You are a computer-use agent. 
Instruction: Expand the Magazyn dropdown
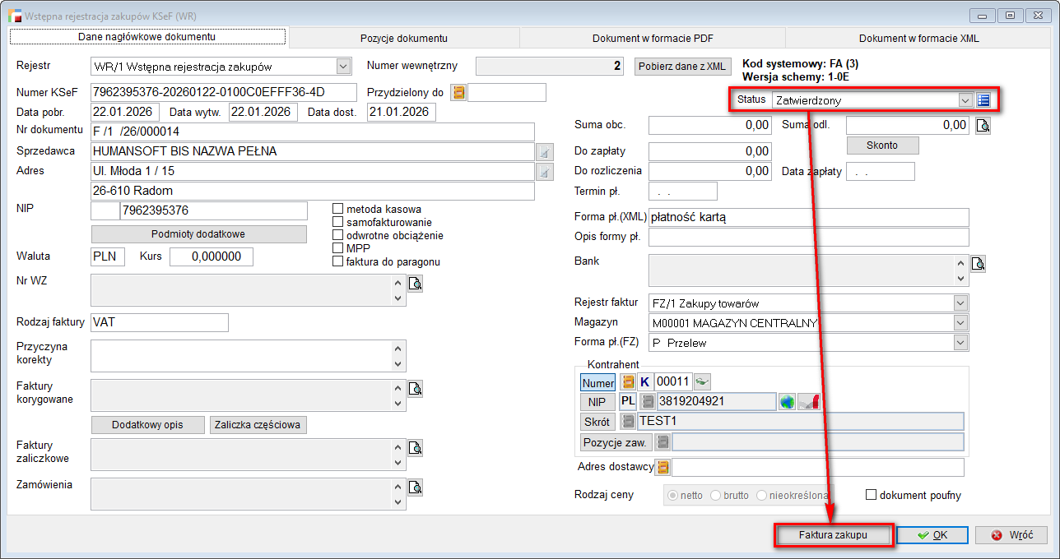[961, 323]
